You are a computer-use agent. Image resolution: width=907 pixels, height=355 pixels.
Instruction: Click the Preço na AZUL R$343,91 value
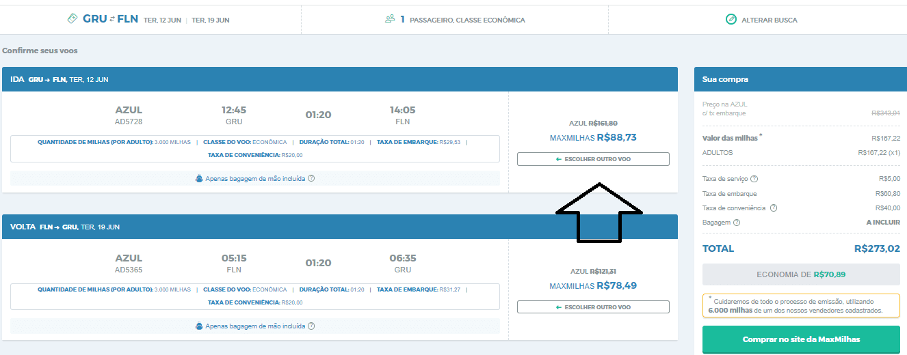[x=886, y=113]
